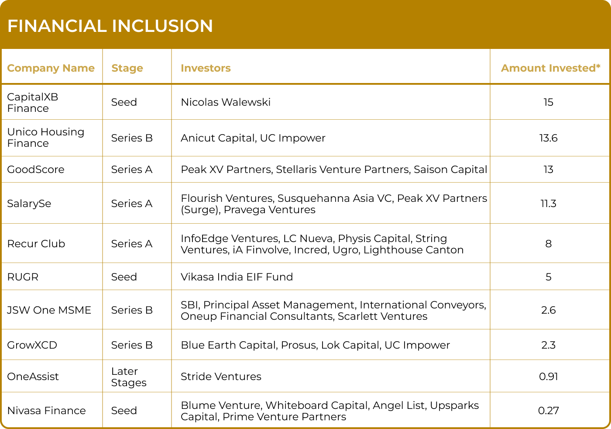
Task: Click the RUGR company cell
Action: pos(23,277)
